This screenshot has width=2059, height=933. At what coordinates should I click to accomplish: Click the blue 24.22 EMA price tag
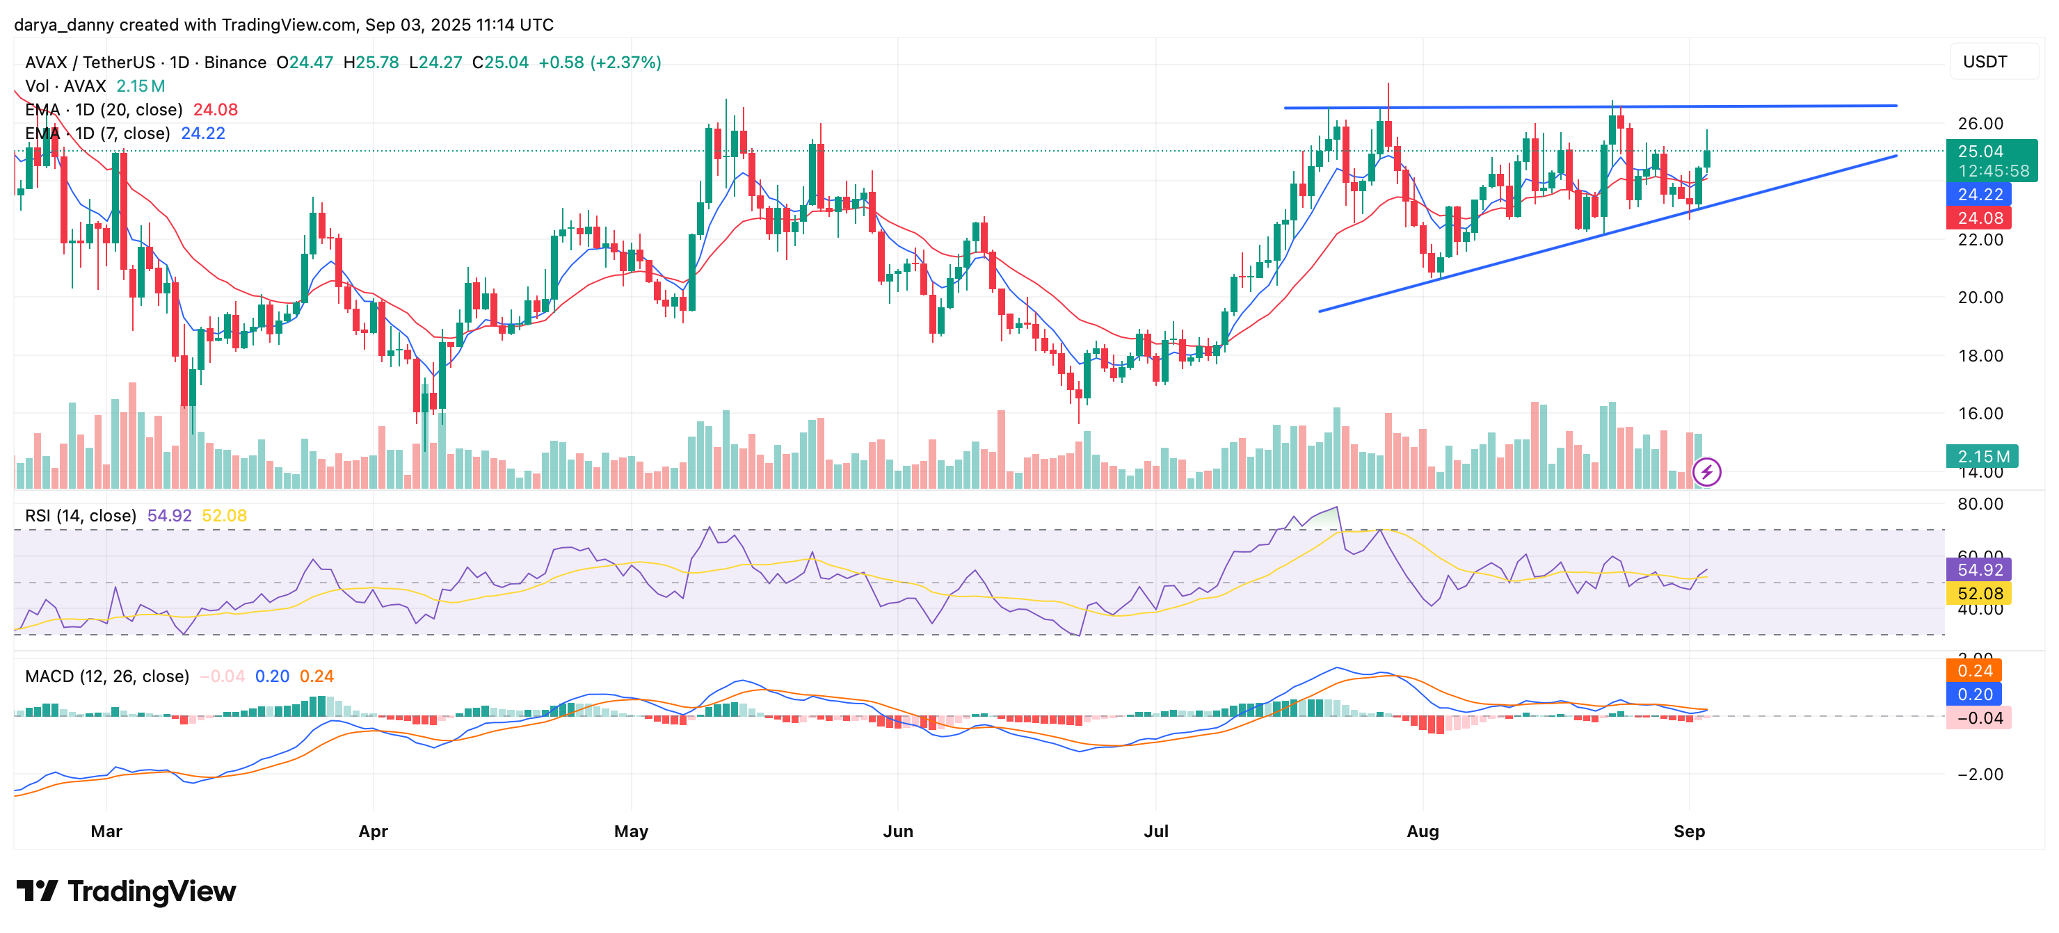point(1980,194)
